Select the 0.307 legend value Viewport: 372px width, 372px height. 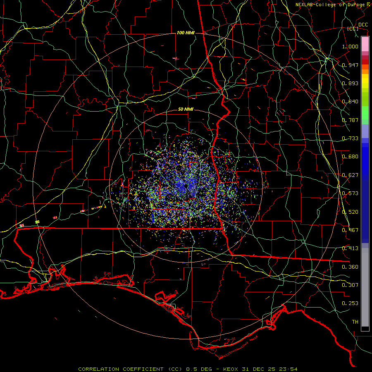350,285
